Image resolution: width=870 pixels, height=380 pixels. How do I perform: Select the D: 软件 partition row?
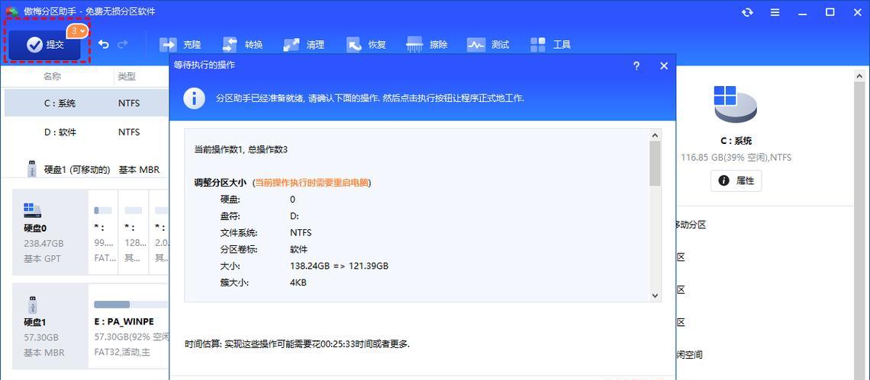[x=86, y=133]
